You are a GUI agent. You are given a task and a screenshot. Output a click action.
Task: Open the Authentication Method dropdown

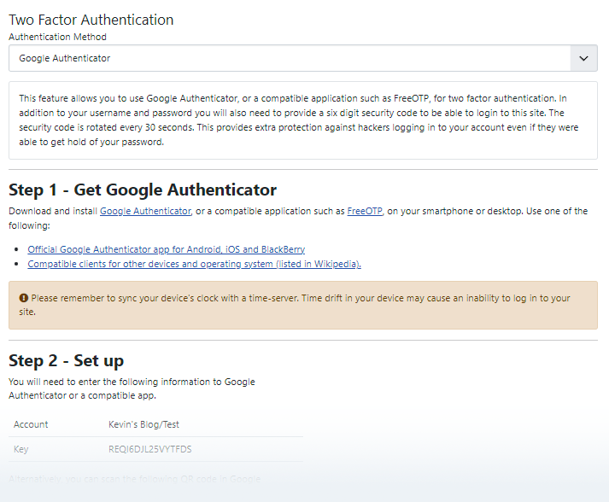pyautogui.click(x=290, y=58)
